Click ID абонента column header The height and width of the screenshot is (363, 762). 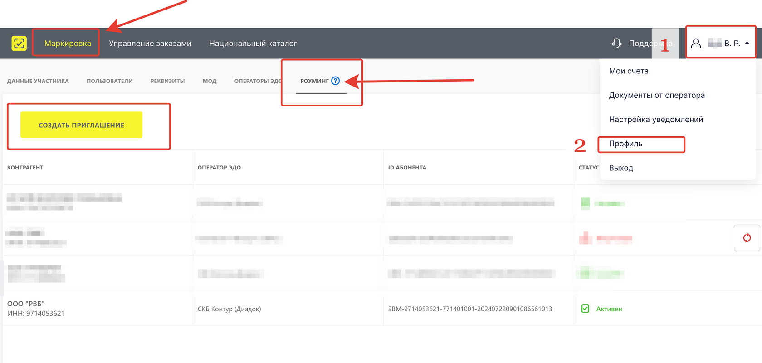pyautogui.click(x=407, y=168)
